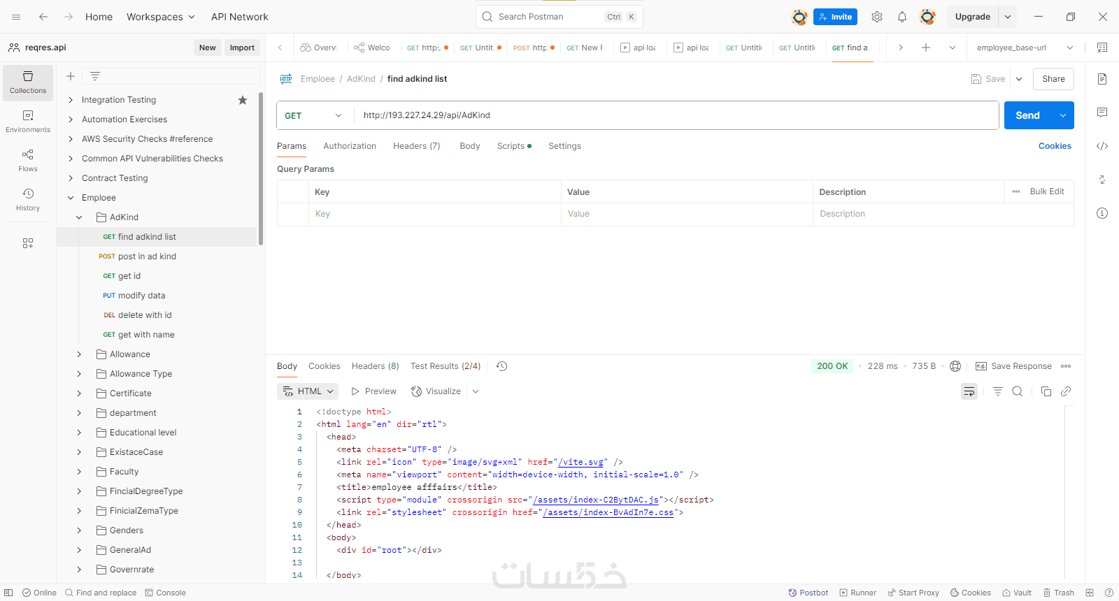View the Test Results (2/4) tab
This screenshot has width=1119, height=601.
[446, 366]
